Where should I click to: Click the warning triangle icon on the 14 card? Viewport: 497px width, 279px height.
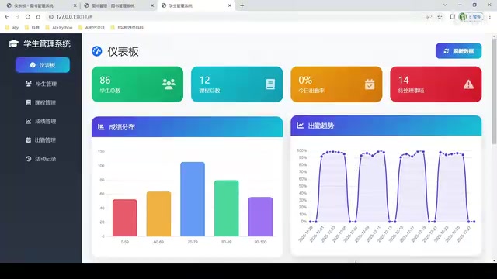[468, 84]
